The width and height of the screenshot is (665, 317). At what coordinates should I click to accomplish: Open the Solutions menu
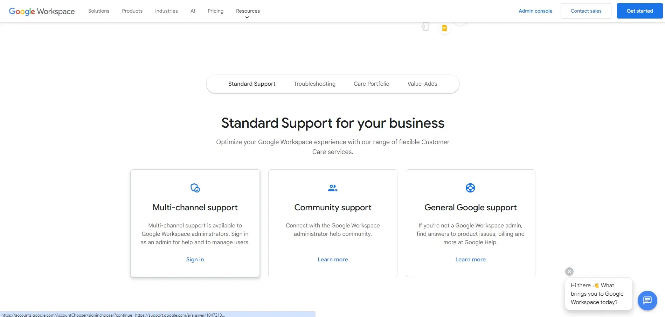tap(99, 11)
